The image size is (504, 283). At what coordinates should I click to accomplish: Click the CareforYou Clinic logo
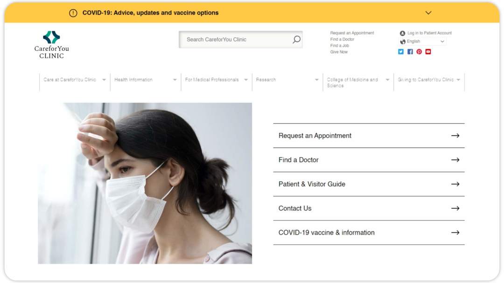point(51,45)
